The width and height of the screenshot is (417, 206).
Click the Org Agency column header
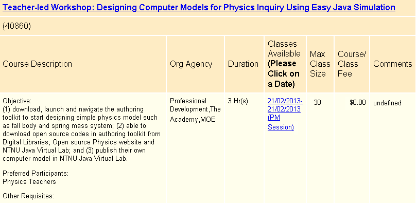click(x=191, y=64)
